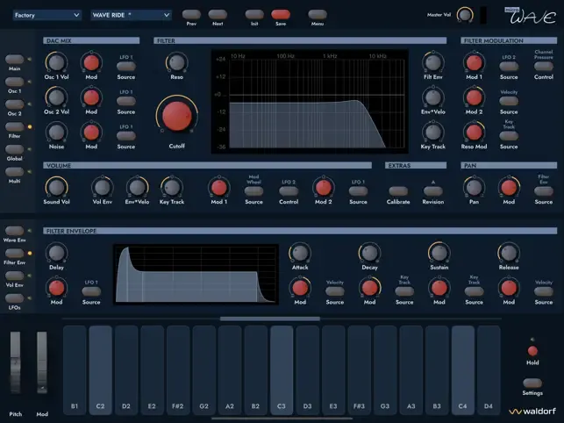Click the red Mod knob in Pan section
This screenshot has height=423, width=564.
(509, 188)
